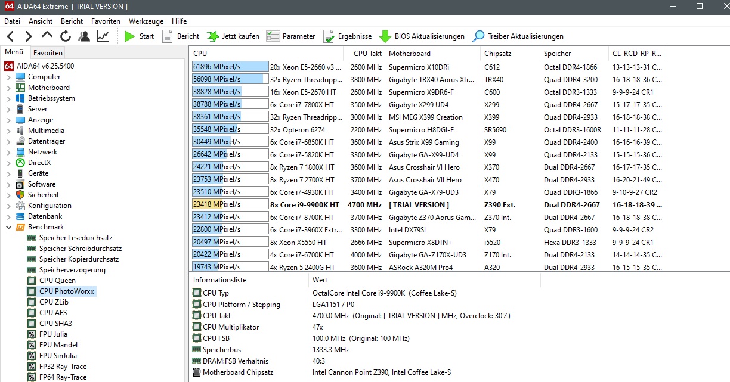This screenshot has width=730, height=382.
Task: Switch to the Favoriten tab in the sidebar
Action: pyautogui.click(x=48, y=53)
